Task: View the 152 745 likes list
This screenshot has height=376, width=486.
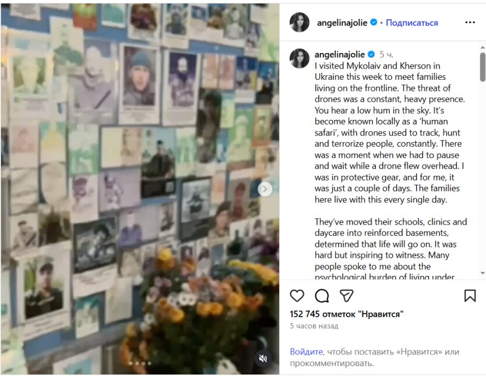Action: [347, 314]
